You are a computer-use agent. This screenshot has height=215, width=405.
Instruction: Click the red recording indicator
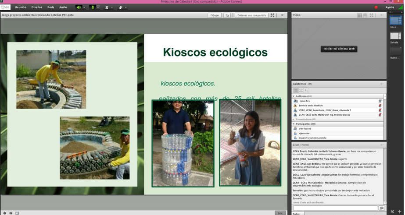376,7
